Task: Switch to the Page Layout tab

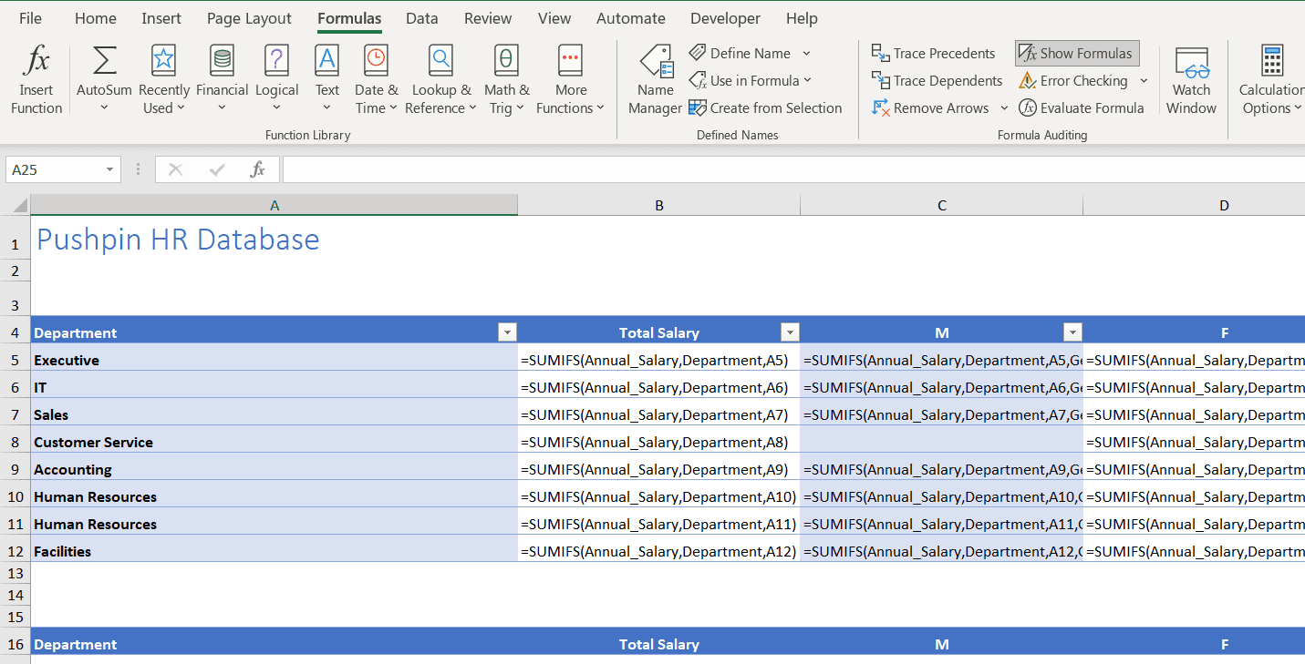Action: point(249,18)
